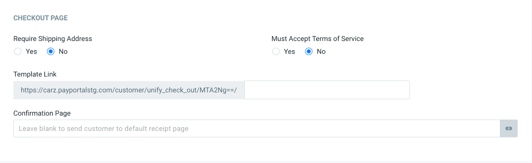This screenshot has width=532, height=163.
Task: Select Yes for Require Shipping Address
Action: tap(18, 51)
